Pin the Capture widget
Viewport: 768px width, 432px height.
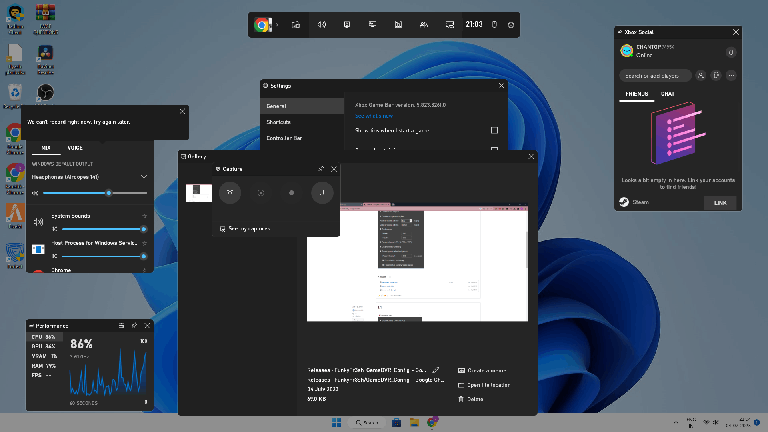(321, 169)
